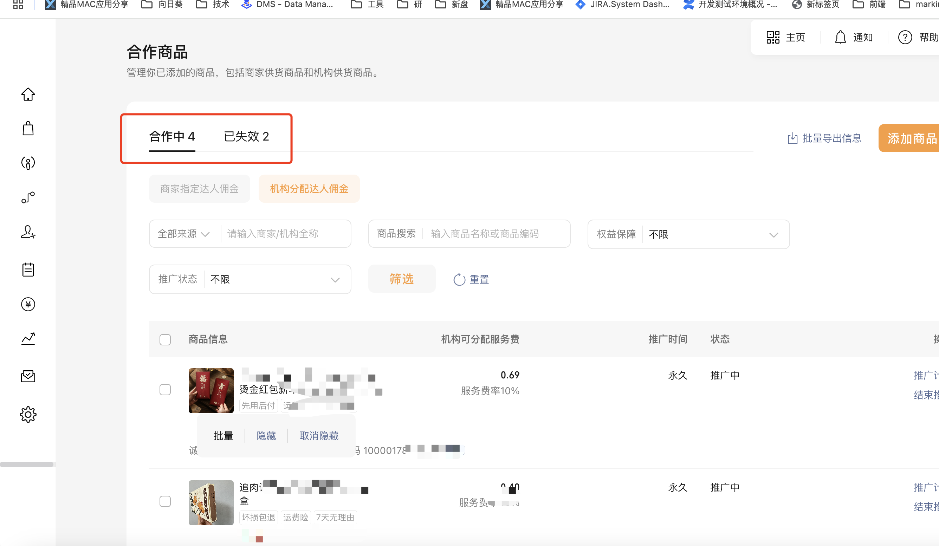939x546 pixels.
Task: Switch to the 已失效 2 tab
Action: (x=246, y=136)
